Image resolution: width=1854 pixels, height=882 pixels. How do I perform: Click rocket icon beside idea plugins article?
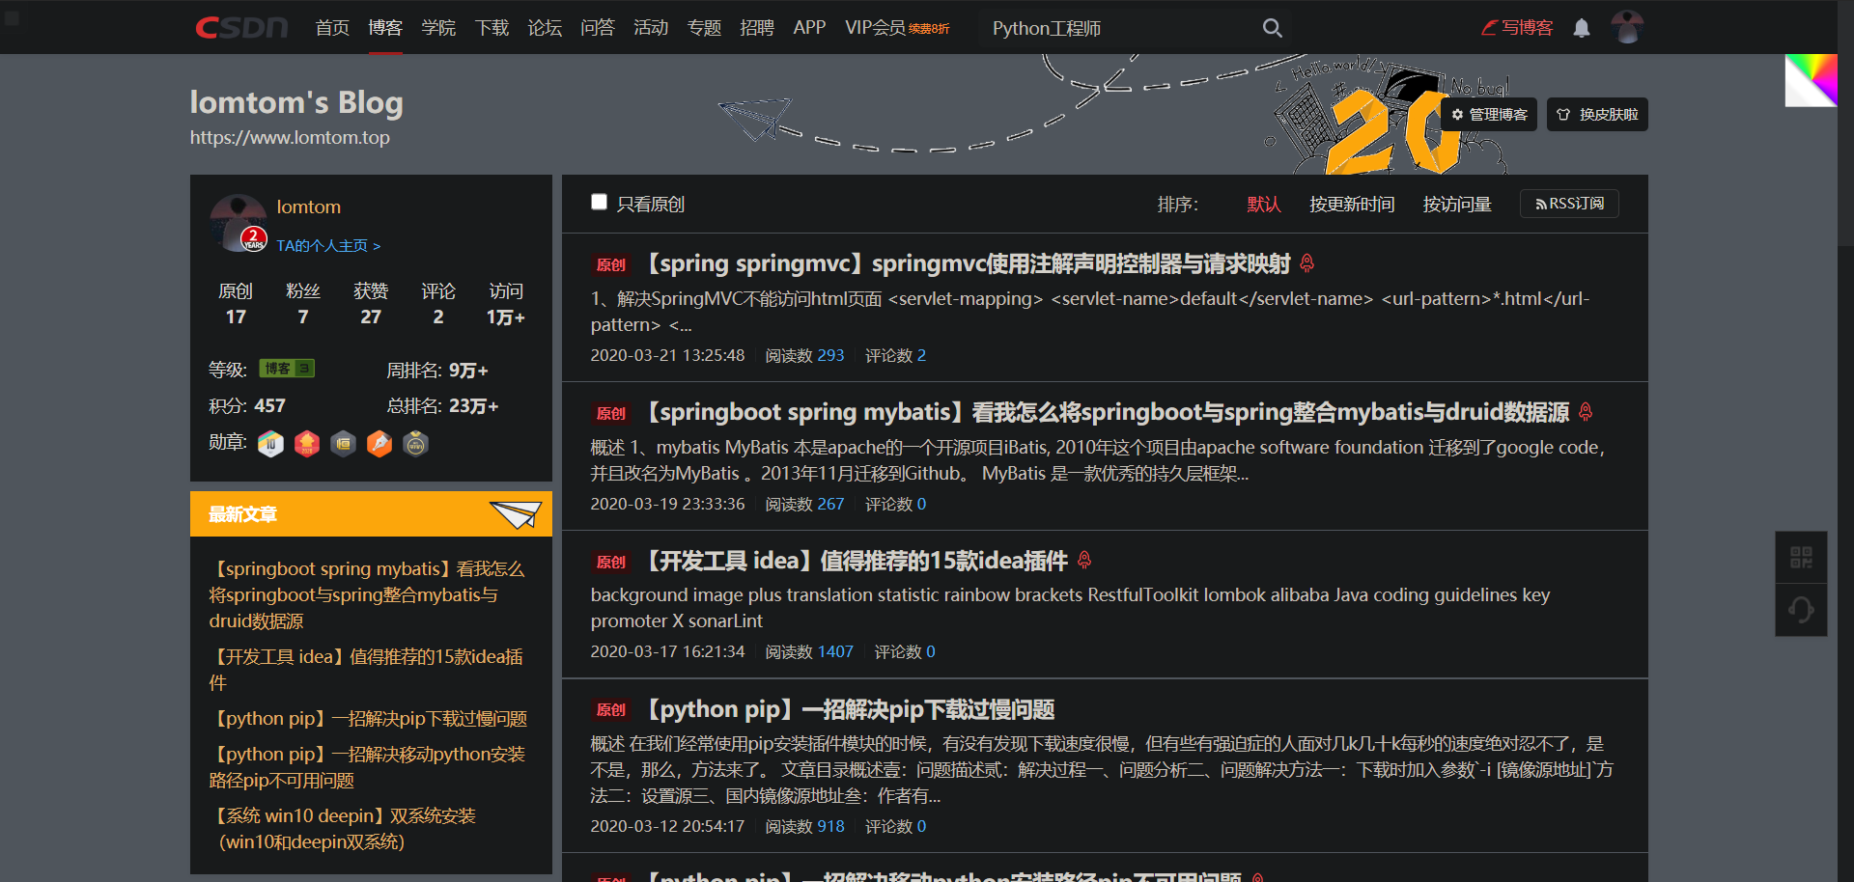(1084, 560)
